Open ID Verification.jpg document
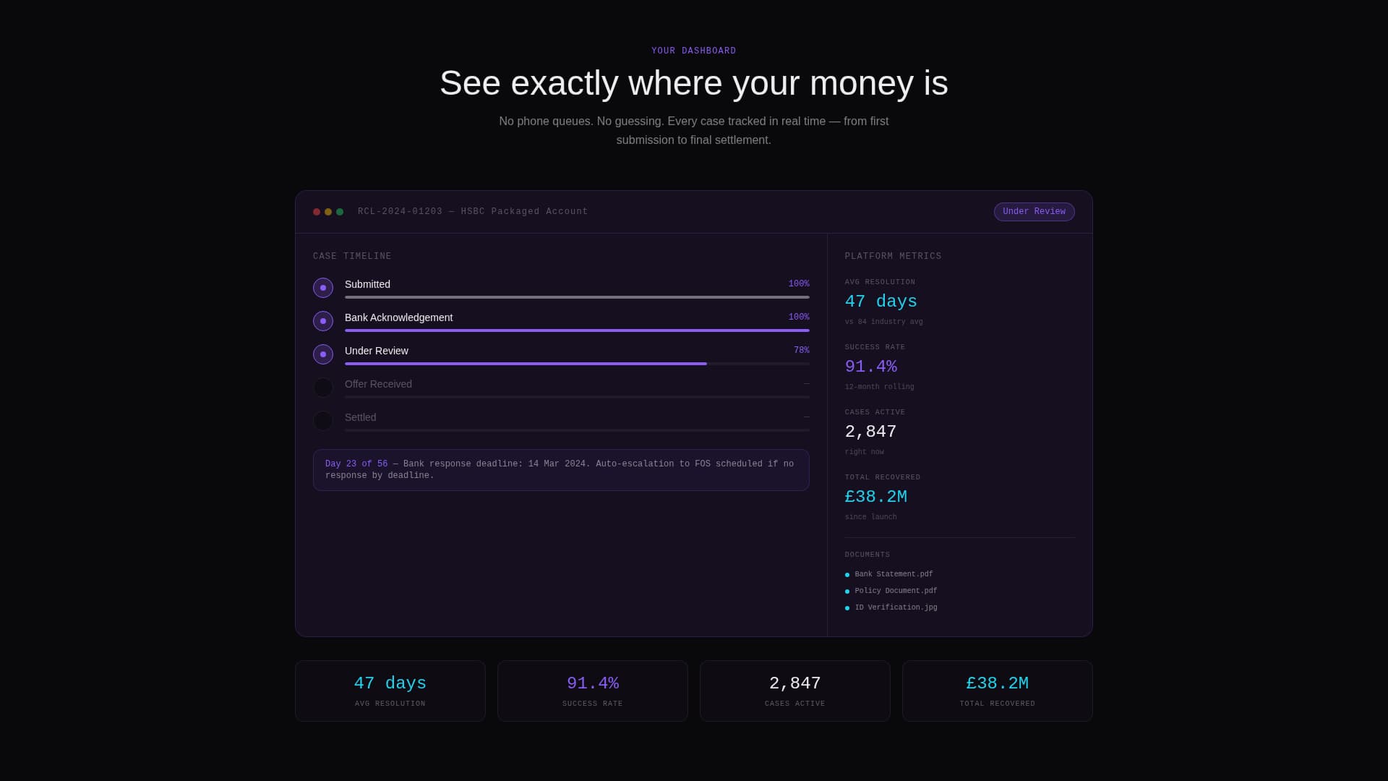Viewport: 1388px width, 781px height. coord(896,607)
